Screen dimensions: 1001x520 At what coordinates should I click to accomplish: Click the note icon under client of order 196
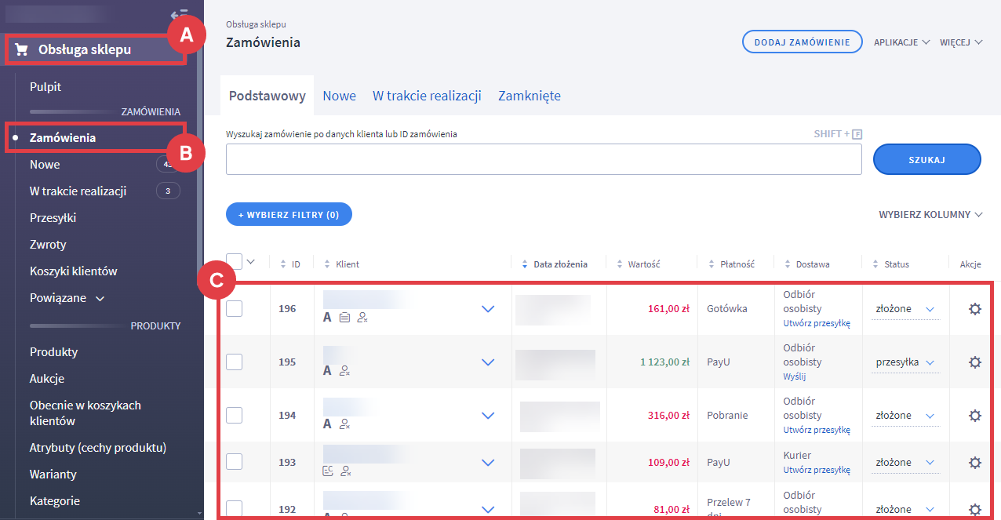coord(344,318)
